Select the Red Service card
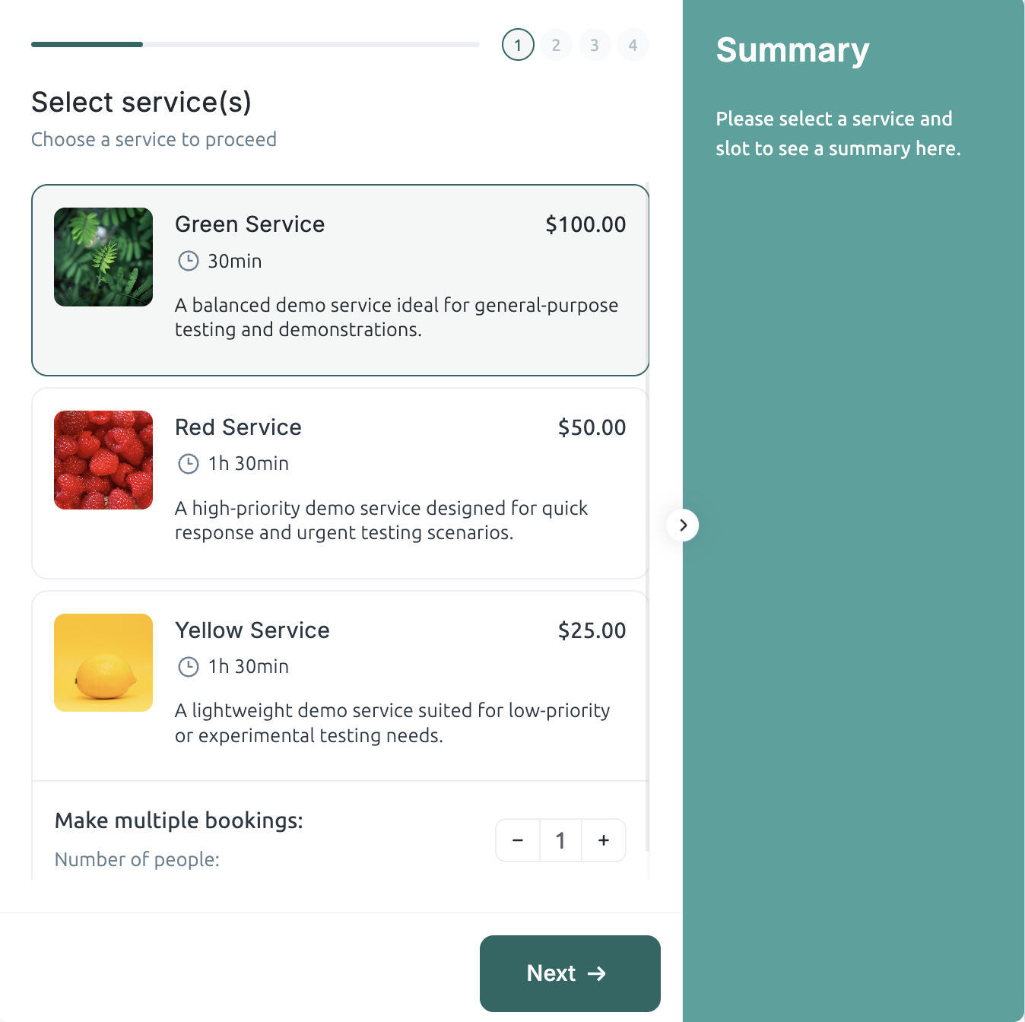 pos(340,482)
